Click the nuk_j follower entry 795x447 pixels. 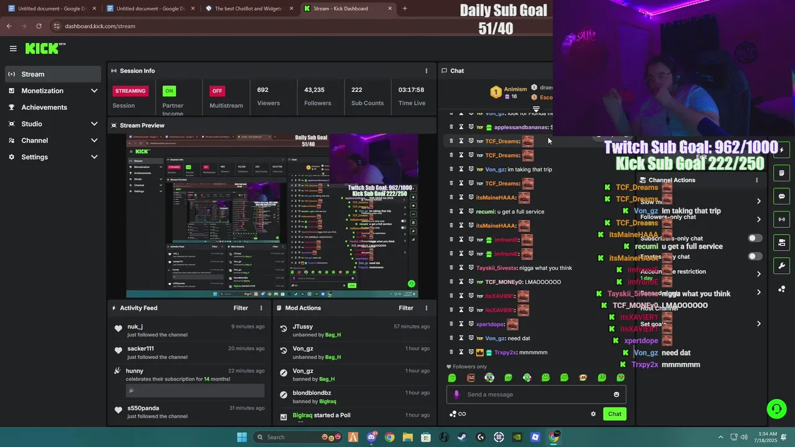pos(189,330)
